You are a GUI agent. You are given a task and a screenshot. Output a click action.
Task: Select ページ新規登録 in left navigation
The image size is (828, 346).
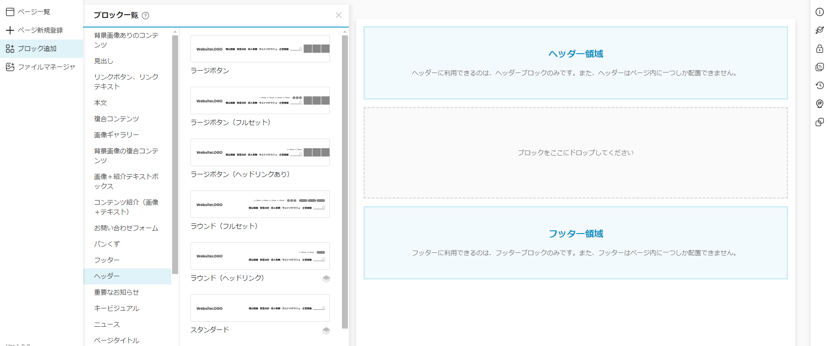[x=41, y=30]
